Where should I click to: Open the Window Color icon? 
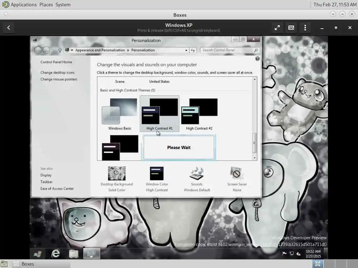pyautogui.click(x=157, y=173)
